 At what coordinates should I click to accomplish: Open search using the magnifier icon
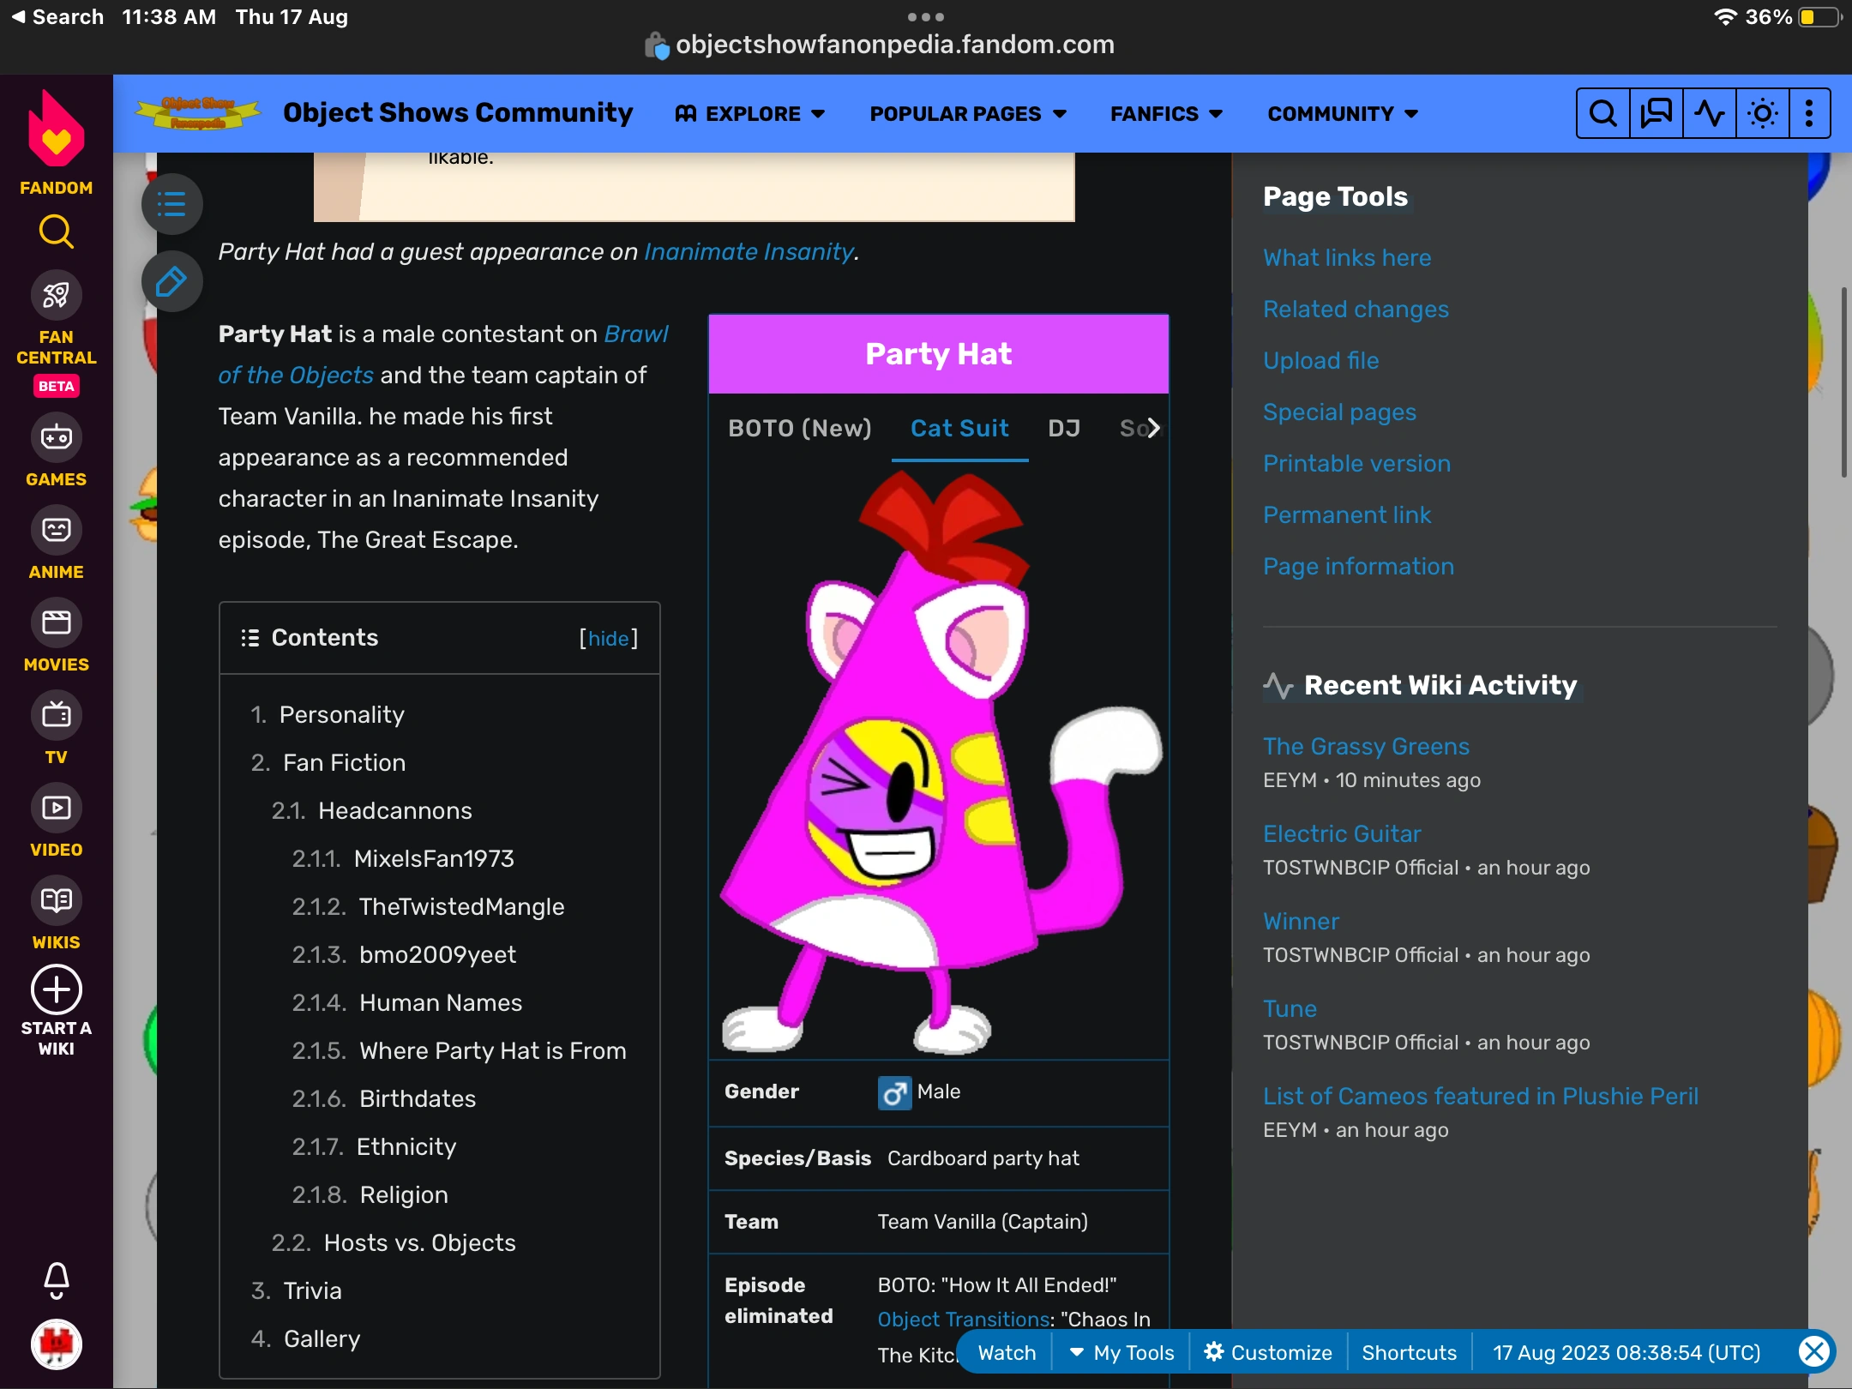(1602, 112)
